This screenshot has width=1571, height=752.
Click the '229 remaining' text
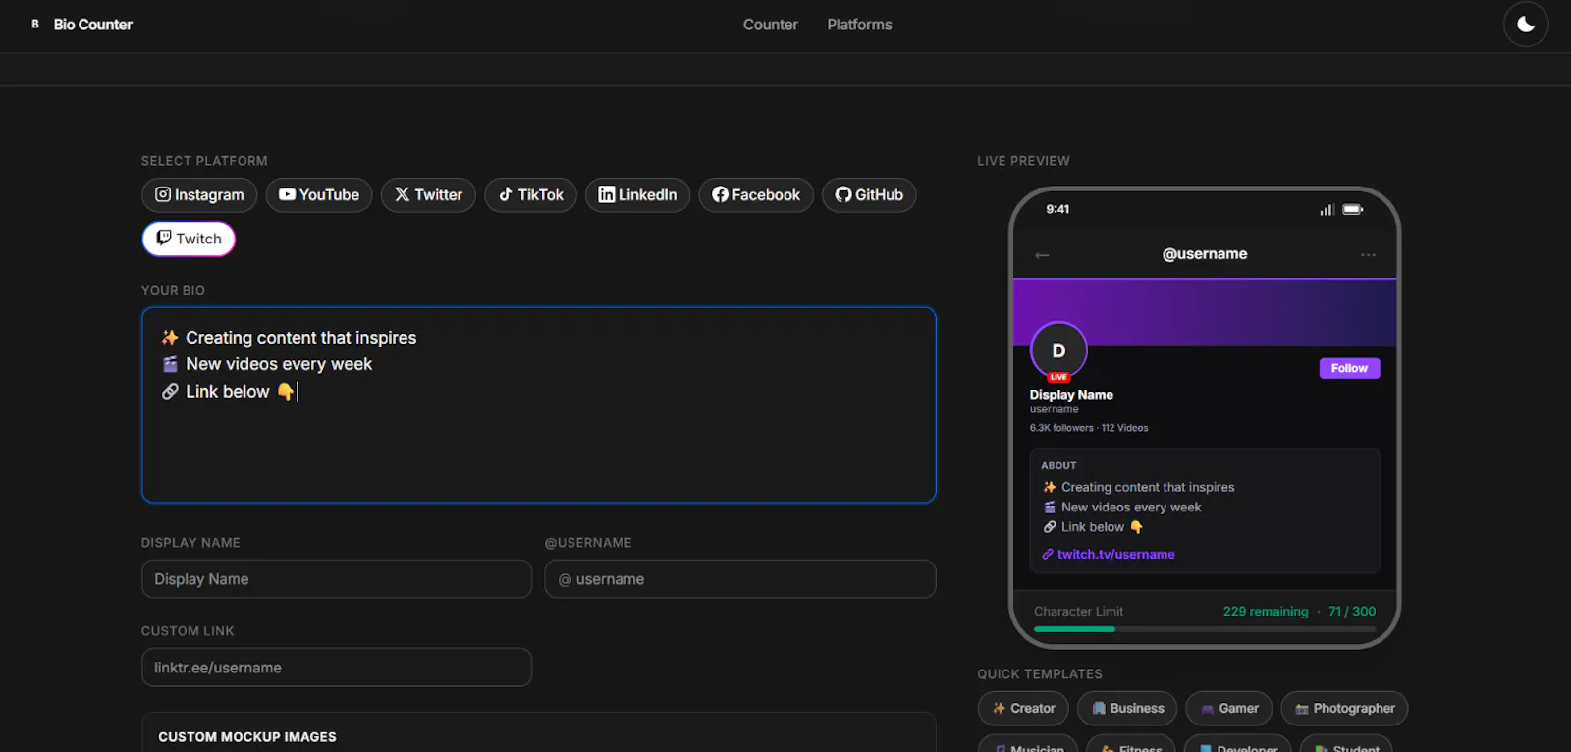coord(1266,611)
